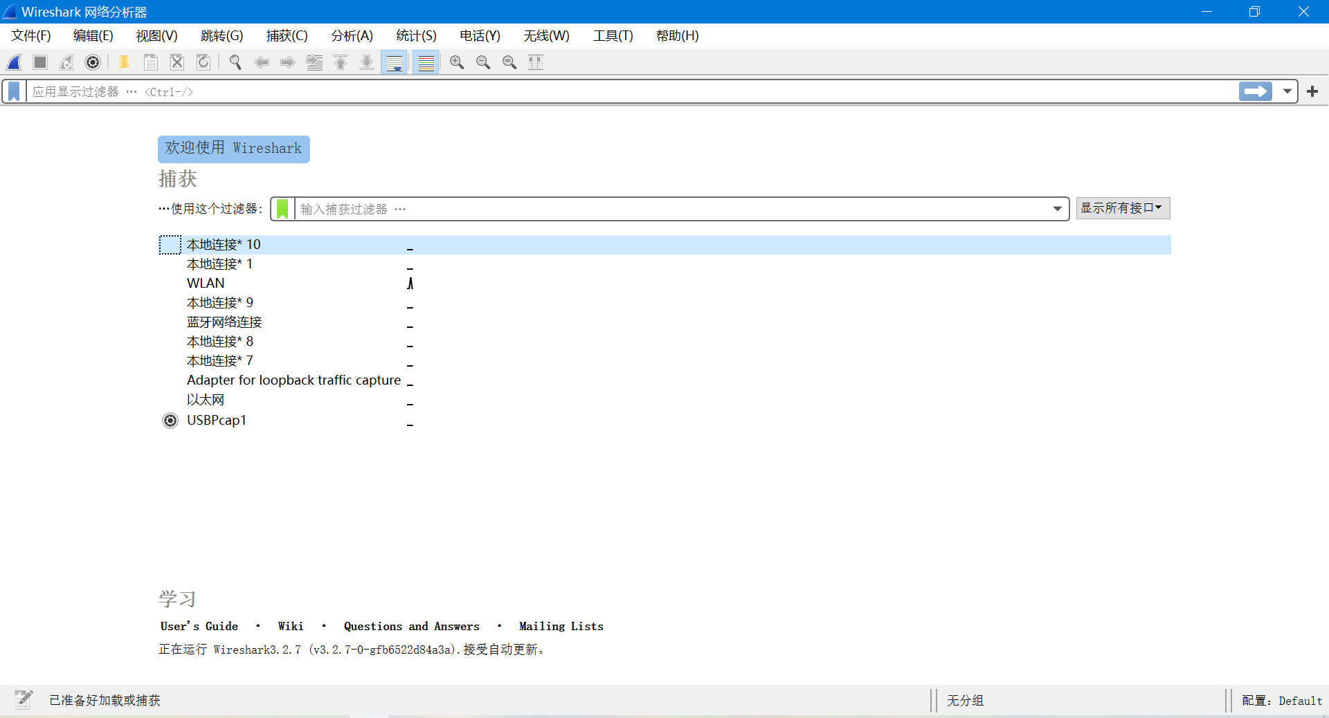Open capture options gear icon
Screen dimensions: 1329x718
[x=93, y=62]
